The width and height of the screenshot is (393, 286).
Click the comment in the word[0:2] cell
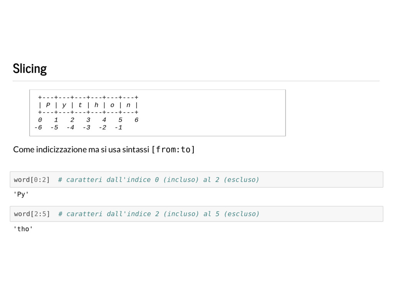point(159,180)
